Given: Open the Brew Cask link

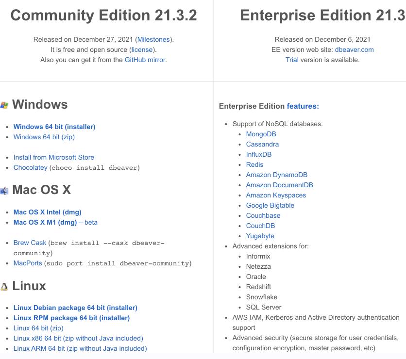Looking at the screenshot, I should click(30, 243).
